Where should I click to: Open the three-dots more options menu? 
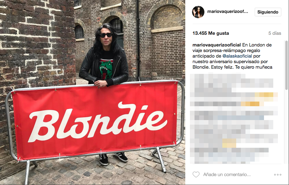[x=278, y=175]
